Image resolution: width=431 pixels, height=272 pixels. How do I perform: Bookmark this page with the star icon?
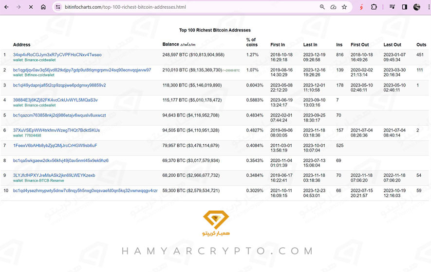(344, 7)
